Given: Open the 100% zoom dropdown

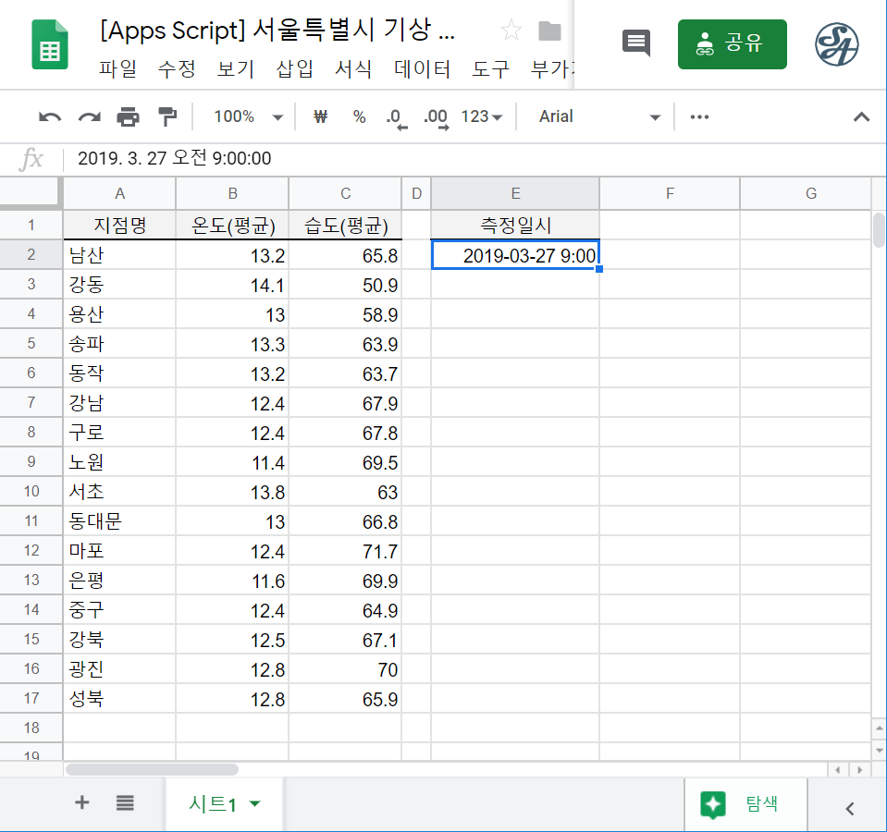Looking at the screenshot, I should click(x=247, y=116).
